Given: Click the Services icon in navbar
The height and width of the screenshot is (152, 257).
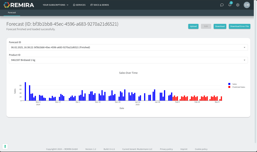Looking at the screenshot, I should point(74,5).
